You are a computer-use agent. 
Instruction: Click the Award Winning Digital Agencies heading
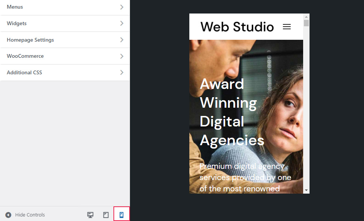click(x=232, y=112)
